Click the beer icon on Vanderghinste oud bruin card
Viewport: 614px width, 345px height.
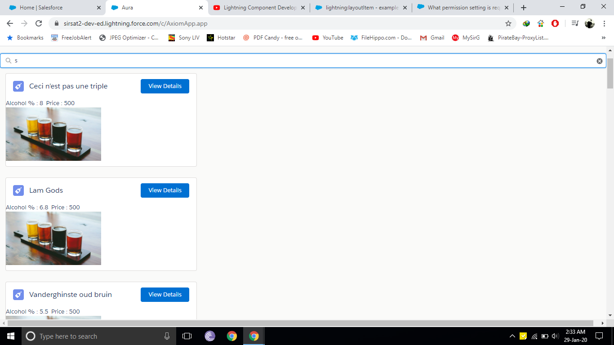(x=18, y=295)
